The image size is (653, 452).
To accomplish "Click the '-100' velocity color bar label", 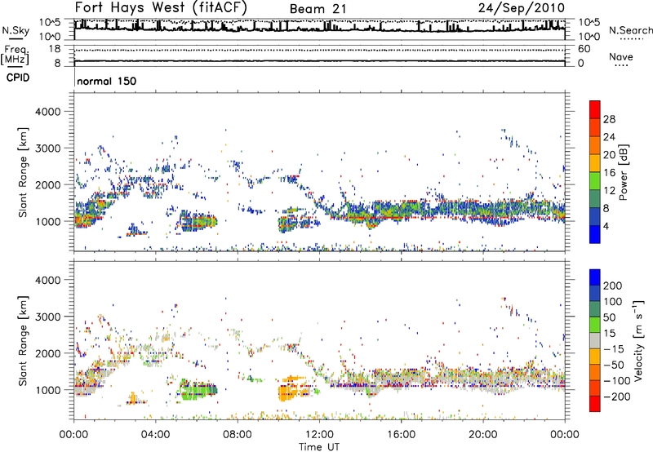I will [616, 381].
